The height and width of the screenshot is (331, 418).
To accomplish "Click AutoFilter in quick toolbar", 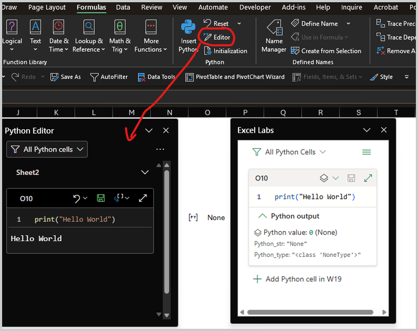I will tap(109, 77).
